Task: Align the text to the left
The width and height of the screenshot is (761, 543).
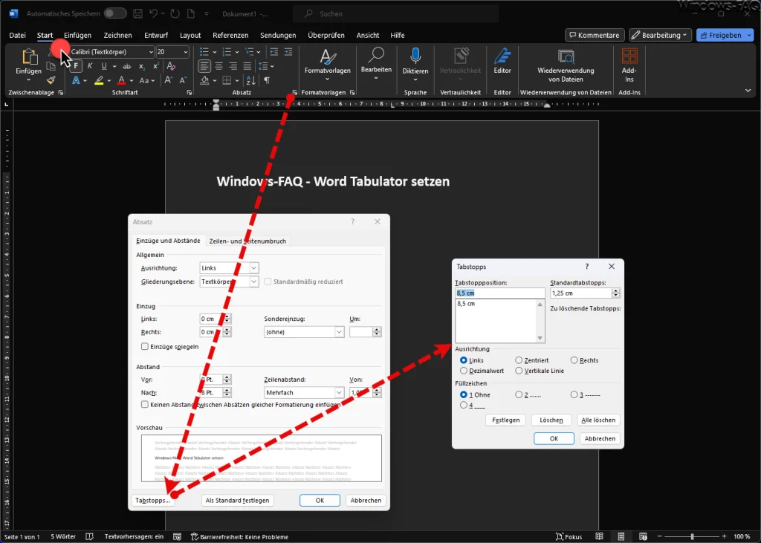Action: 205,66
